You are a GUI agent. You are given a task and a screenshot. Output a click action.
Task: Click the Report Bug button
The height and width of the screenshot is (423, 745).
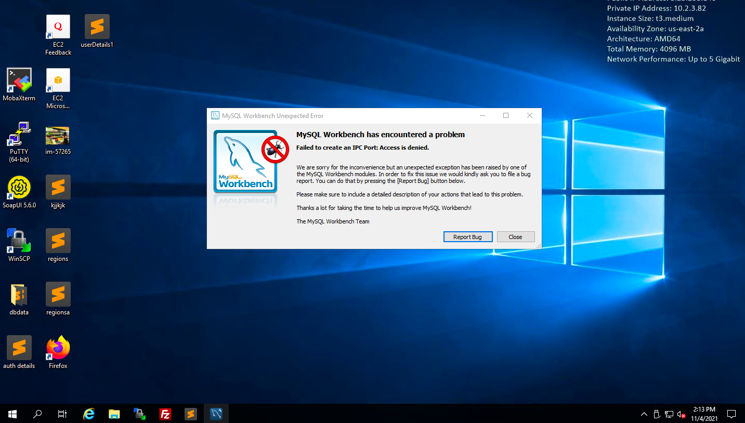click(x=468, y=236)
